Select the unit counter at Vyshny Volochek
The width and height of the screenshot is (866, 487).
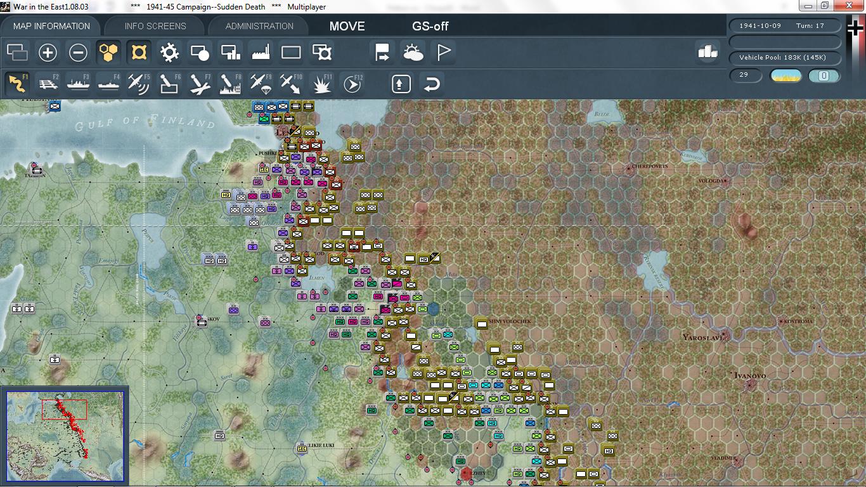pyautogui.click(x=481, y=323)
